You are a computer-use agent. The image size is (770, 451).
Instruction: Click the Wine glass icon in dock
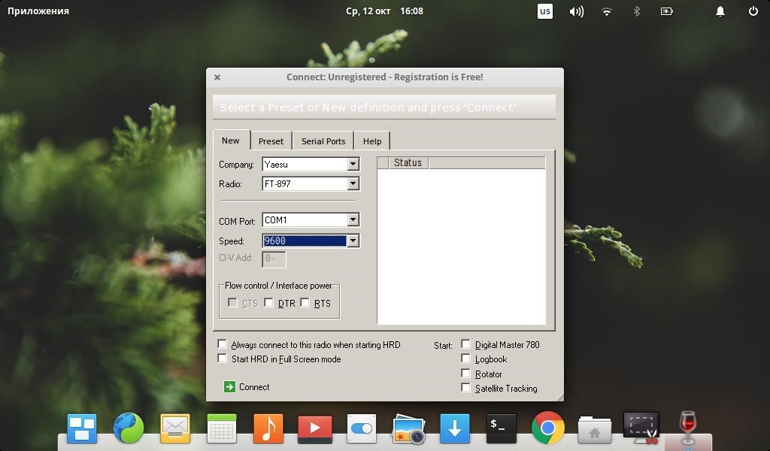[688, 428]
